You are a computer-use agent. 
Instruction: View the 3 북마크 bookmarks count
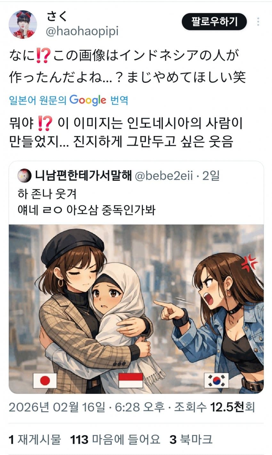(191, 439)
